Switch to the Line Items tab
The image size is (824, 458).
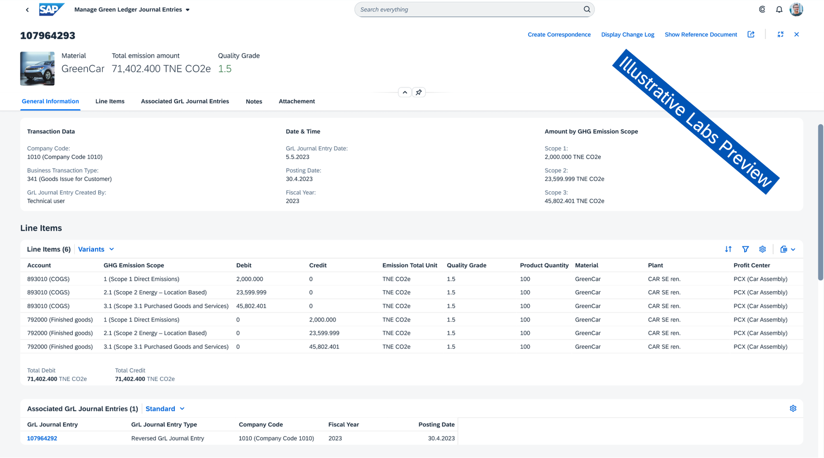(110, 102)
